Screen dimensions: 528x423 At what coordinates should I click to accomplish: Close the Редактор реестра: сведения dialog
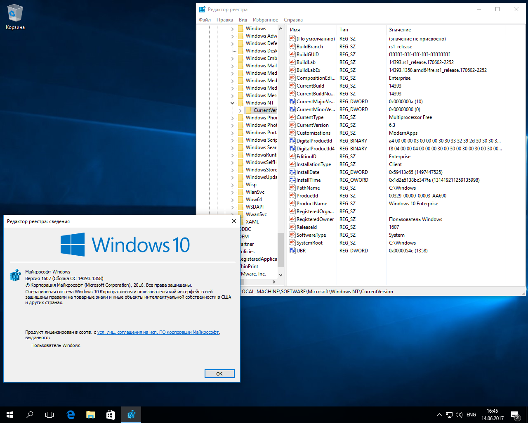tap(234, 221)
